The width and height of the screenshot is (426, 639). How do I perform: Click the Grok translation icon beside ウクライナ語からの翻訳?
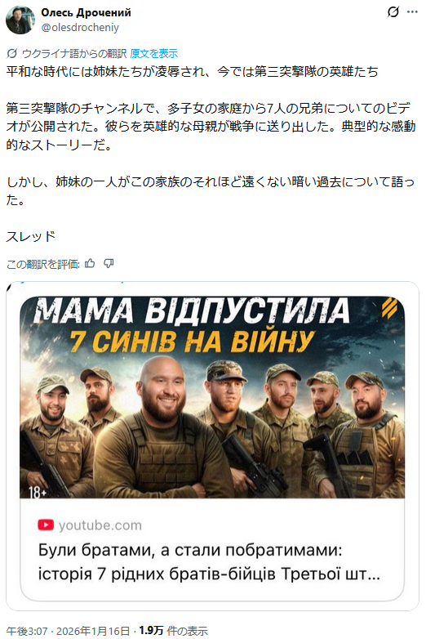12,53
